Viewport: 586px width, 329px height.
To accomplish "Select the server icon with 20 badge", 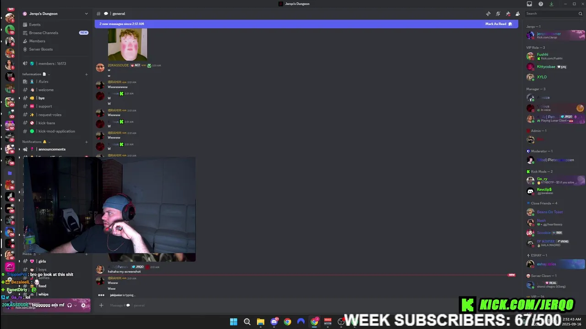I will click(10, 101).
